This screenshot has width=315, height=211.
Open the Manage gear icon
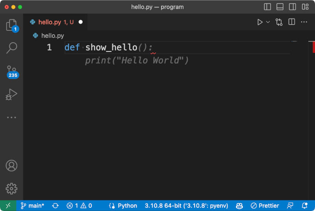pos(11,188)
